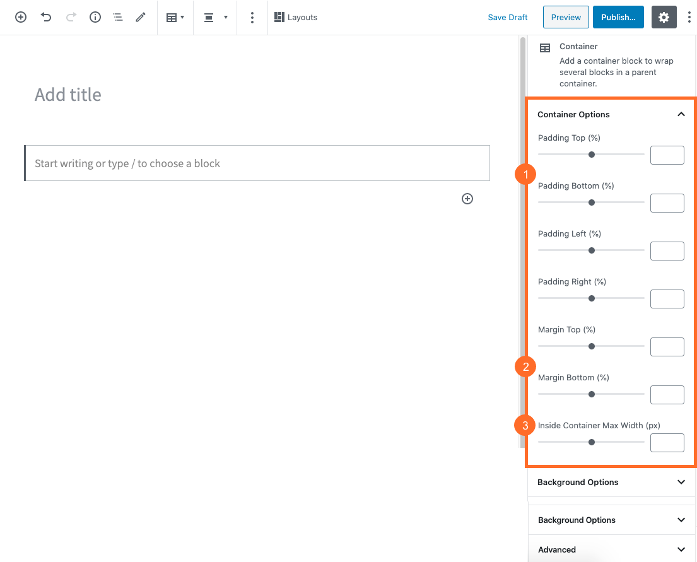Click the Inside Container Max Width input
The image size is (697, 562).
[x=667, y=443]
